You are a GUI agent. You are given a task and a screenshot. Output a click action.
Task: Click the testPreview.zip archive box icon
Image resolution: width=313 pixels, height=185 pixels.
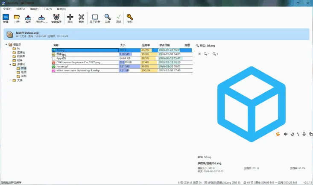pos(9,34)
